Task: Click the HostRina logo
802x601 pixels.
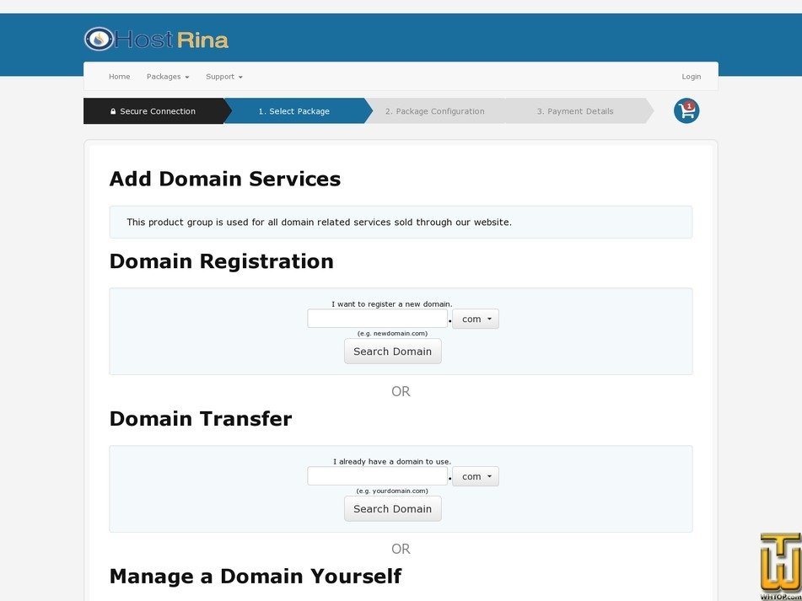Action: (x=156, y=40)
